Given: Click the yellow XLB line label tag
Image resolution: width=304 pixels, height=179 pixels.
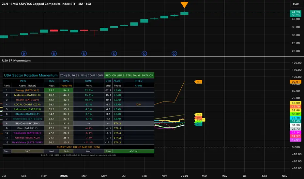Looking at the screenshot, I should pyautogui.click(x=198, y=115).
